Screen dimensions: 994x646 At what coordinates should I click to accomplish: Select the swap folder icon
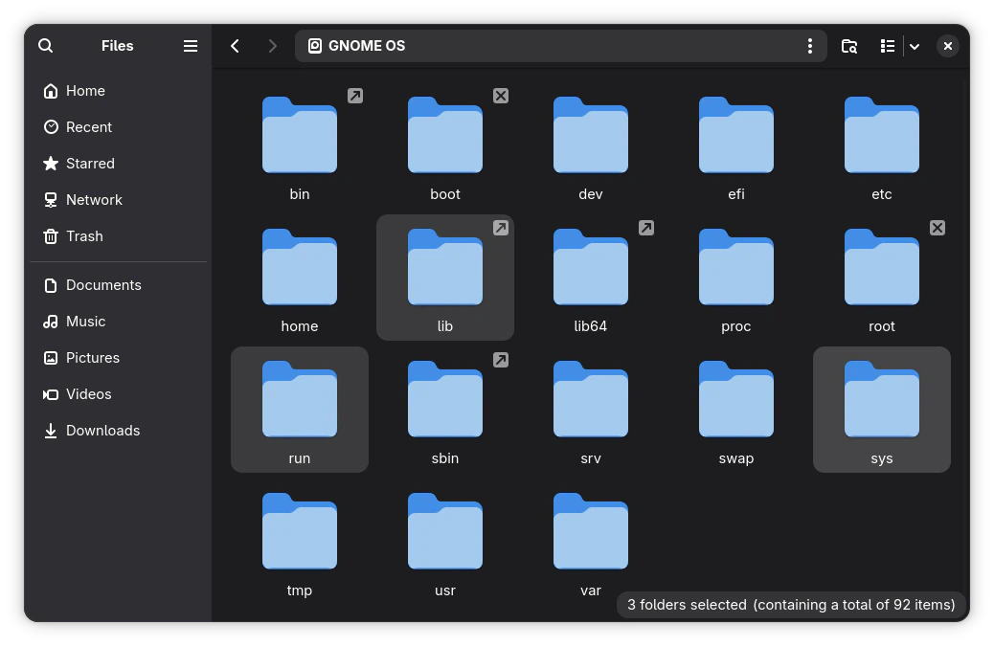pyautogui.click(x=736, y=399)
